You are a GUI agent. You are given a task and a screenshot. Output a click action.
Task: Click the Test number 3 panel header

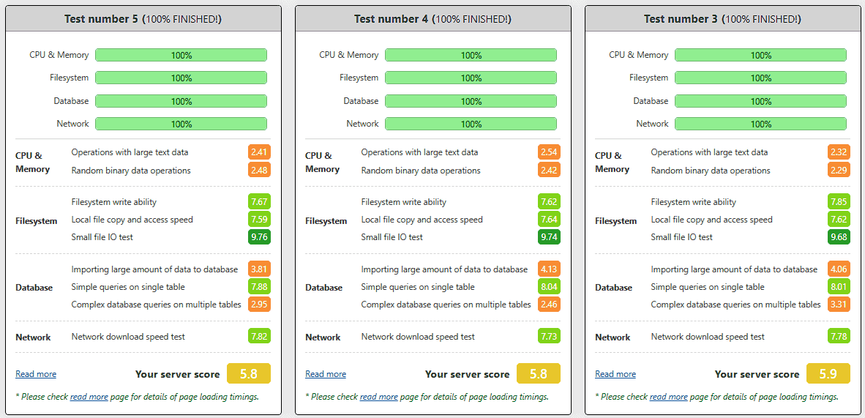tap(722, 19)
